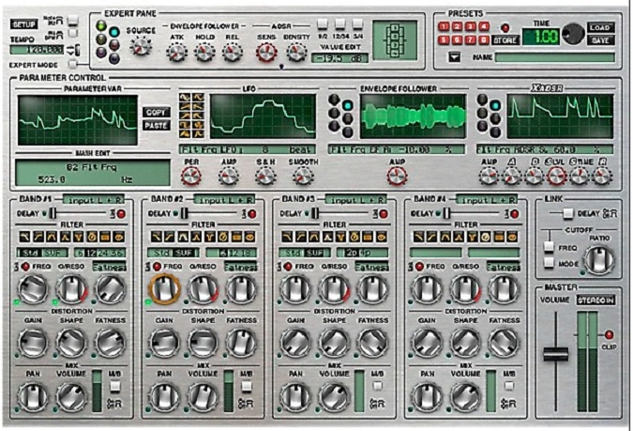Click the red Band #4 delay sync LED
Image resolution: width=633 pixels, height=431 pixels.
[514, 214]
